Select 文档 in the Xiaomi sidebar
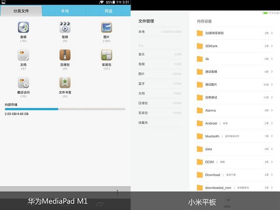Image resolution: width=280 pixels, height=210 pixels. pyautogui.click(x=160, y=93)
